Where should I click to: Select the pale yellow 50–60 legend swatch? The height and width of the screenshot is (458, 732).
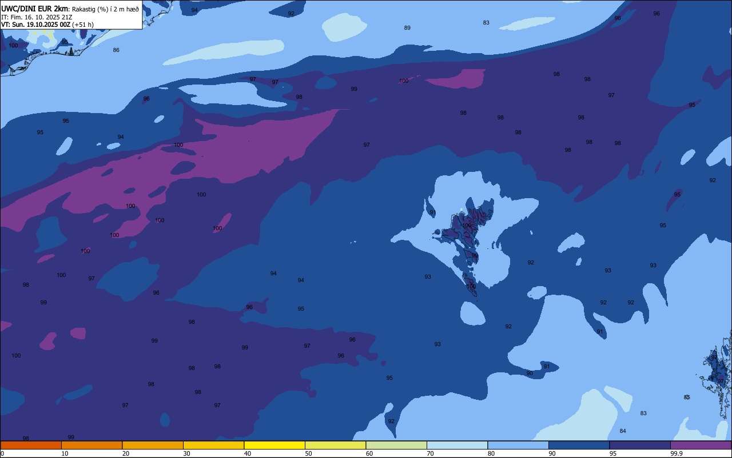[x=335, y=445]
